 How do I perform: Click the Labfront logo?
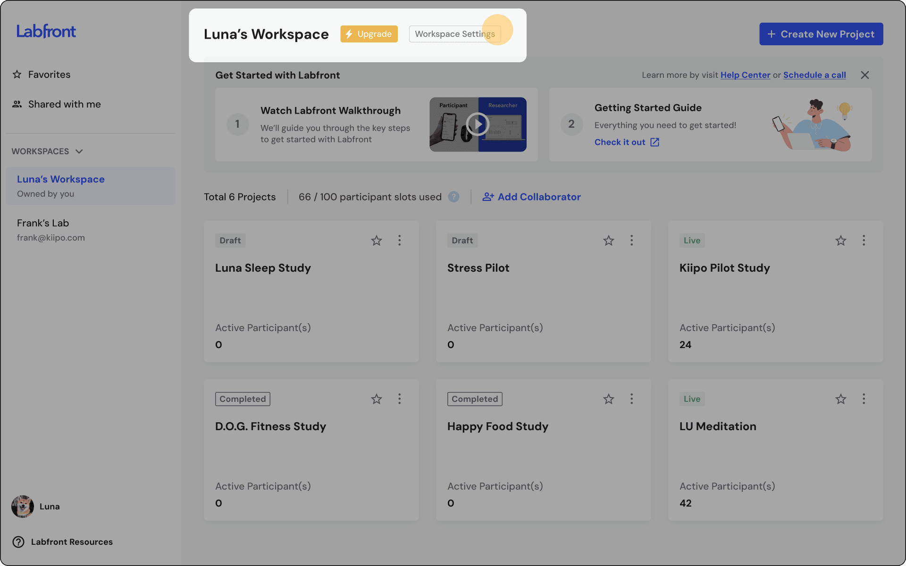46,31
